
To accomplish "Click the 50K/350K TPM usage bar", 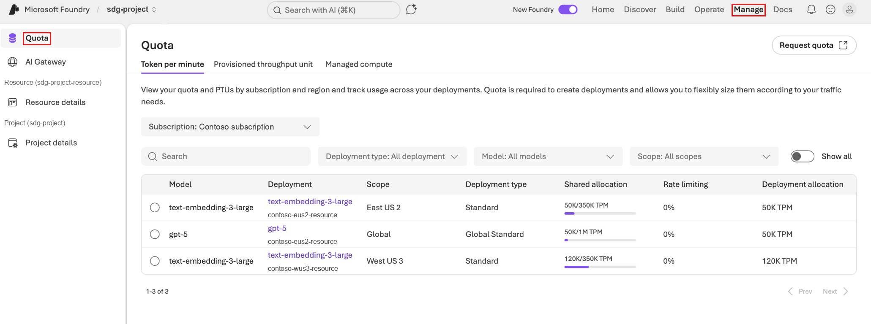I will pos(600,213).
